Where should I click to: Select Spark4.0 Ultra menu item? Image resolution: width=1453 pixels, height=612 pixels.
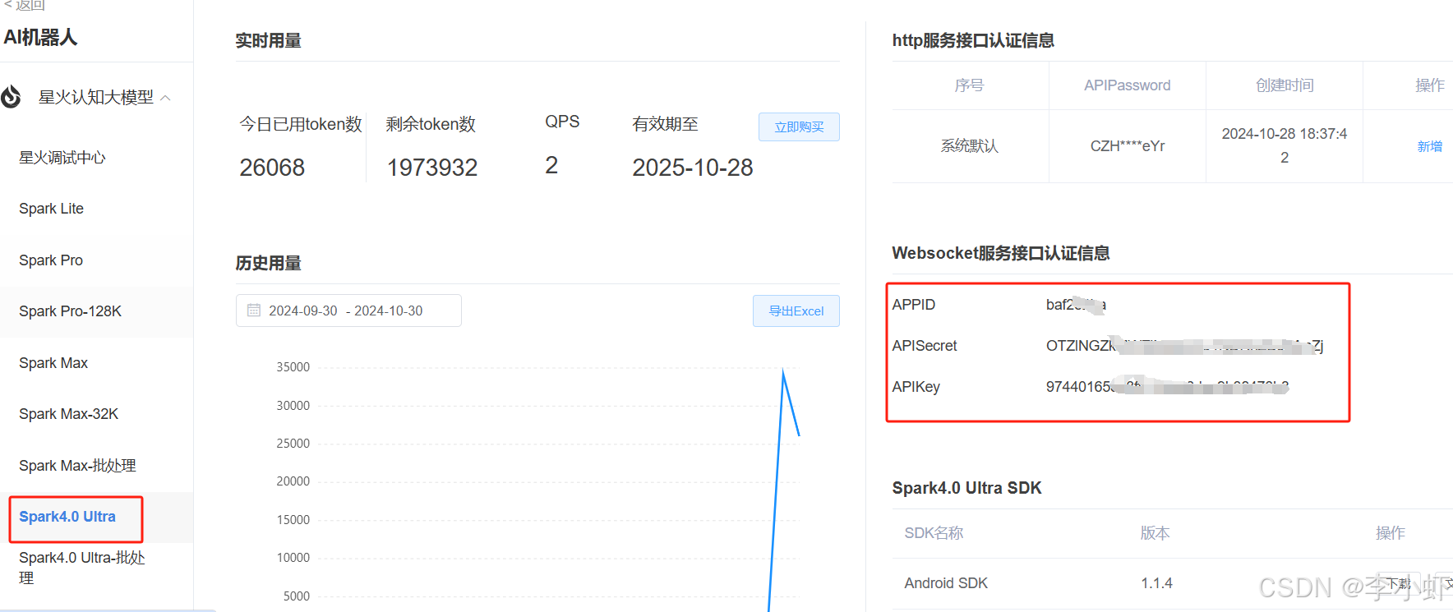pyautogui.click(x=67, y=517)
